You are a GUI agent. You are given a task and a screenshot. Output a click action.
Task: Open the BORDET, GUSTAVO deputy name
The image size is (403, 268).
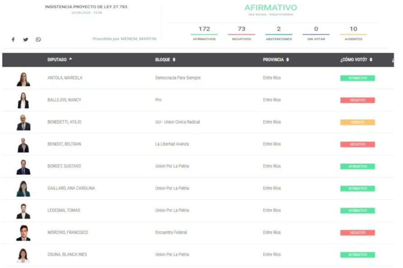64,166
